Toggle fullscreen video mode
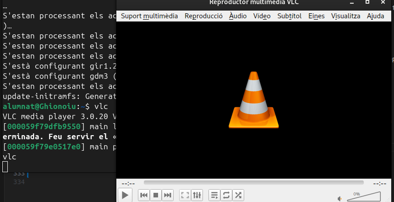 (185, 195)
